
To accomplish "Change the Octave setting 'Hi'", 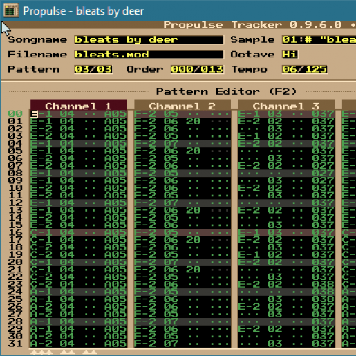I will [x=290, y=55].
